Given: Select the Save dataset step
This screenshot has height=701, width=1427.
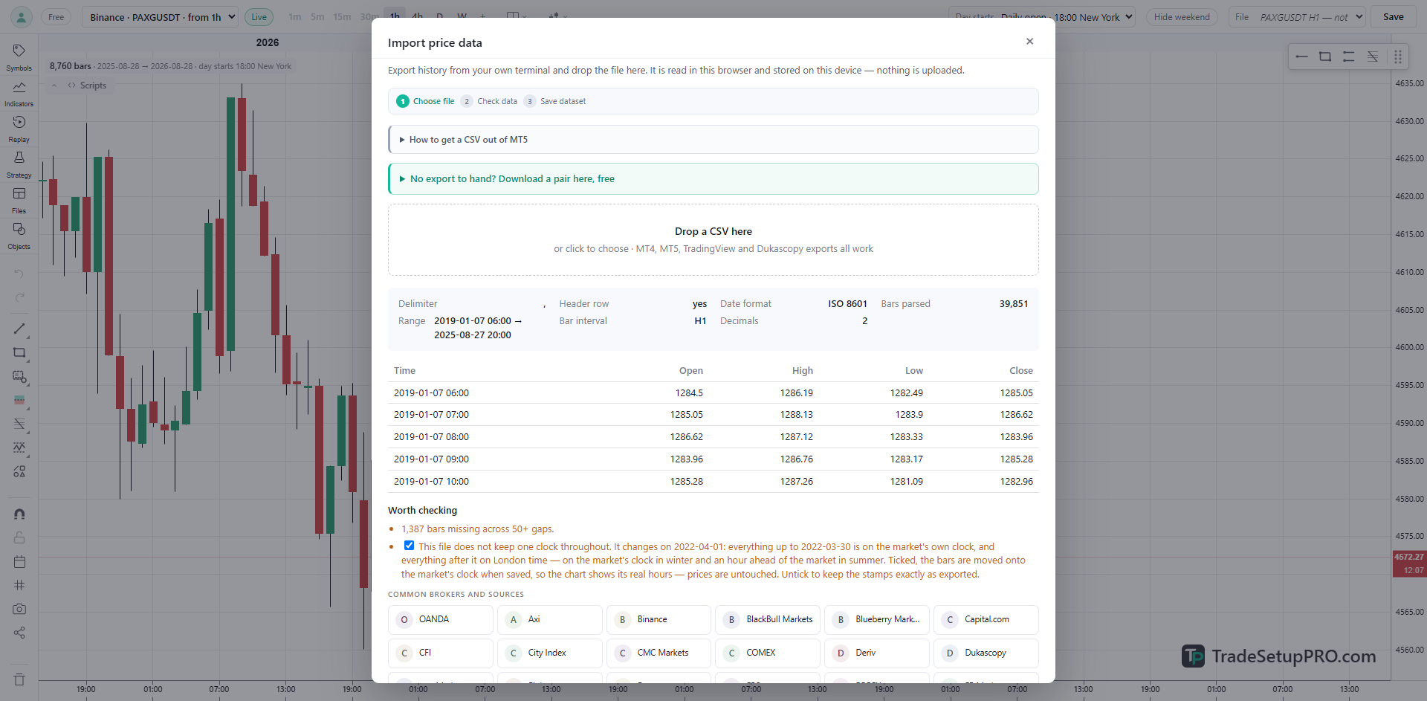Looking at the screenshot, I should pos(555,101).
